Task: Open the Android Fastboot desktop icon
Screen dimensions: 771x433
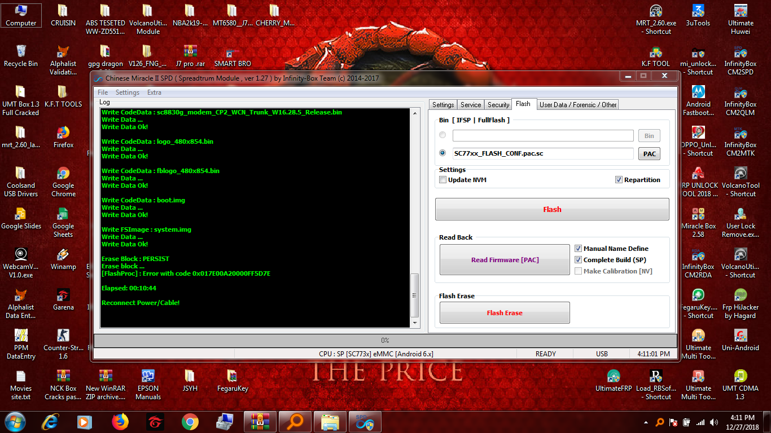Action: point(698,100)
